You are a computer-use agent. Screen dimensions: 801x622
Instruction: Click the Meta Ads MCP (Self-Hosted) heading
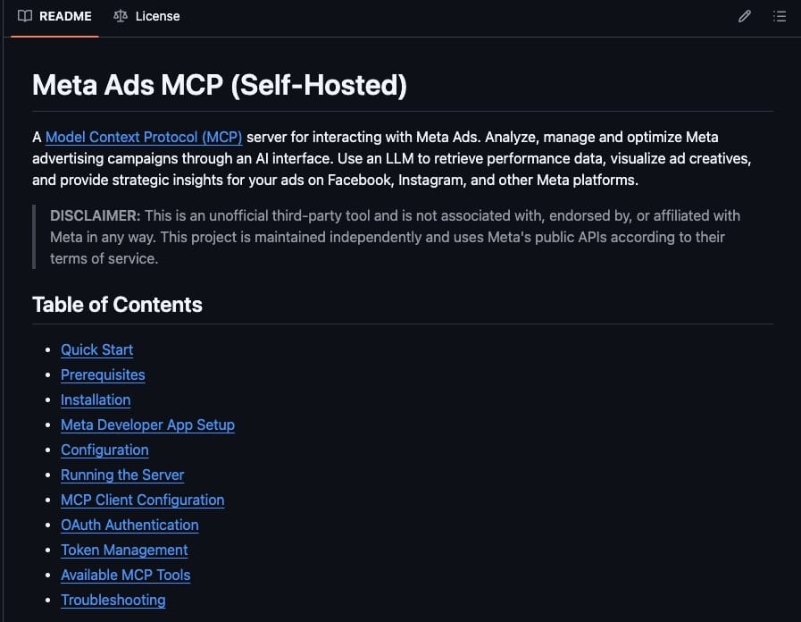(x=220, y=84)
